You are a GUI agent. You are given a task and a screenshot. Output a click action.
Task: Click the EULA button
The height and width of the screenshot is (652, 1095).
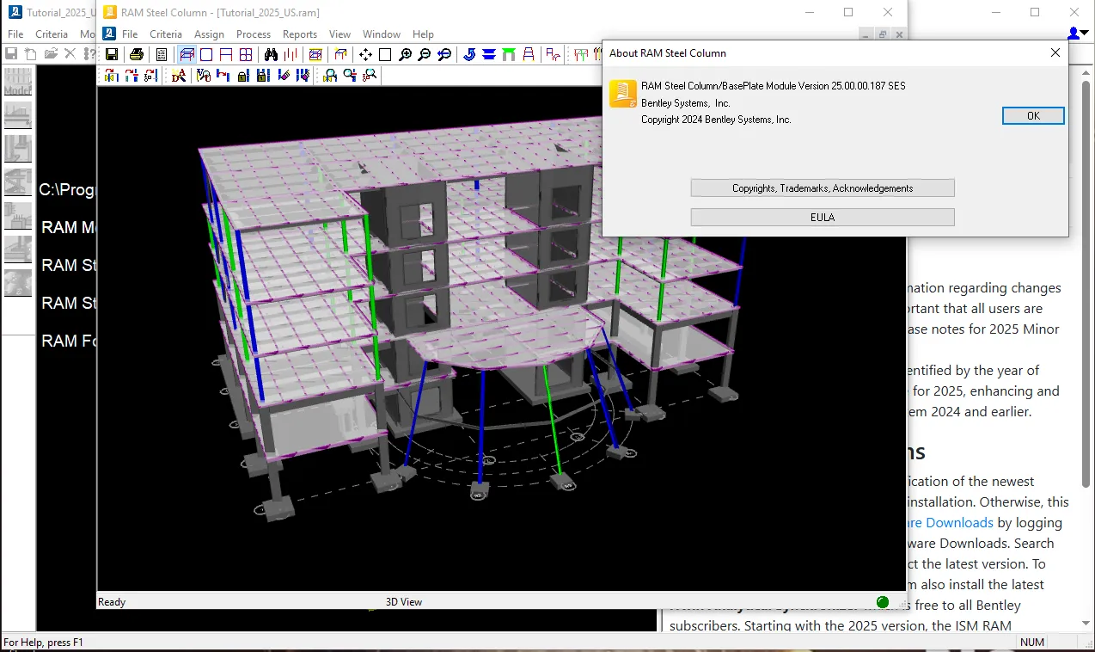pyautogui.click(x=823, y=217)
